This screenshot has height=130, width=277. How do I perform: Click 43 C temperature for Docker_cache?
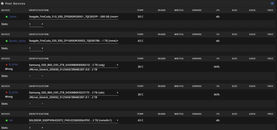(x=140, y=41)
